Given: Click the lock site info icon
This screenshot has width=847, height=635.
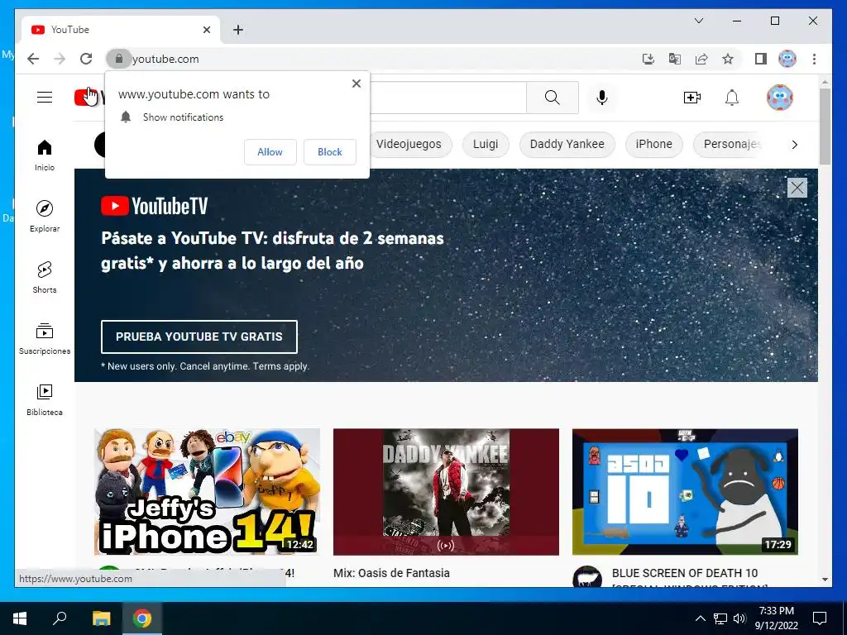Looking at the screenshot, I should (119, 59).
